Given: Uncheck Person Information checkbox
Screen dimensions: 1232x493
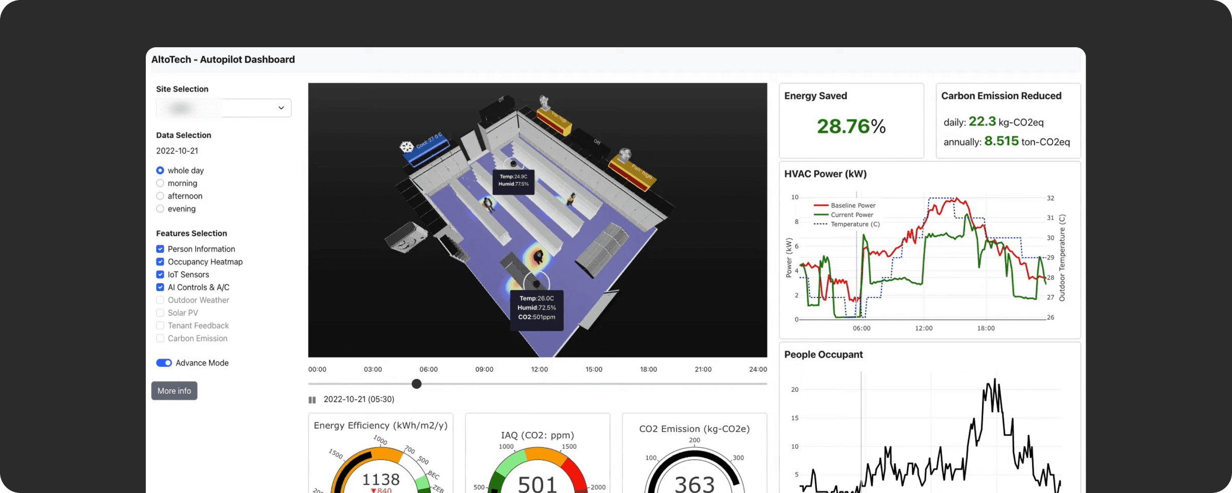Looking at the screenshot, I should [160, 249].
